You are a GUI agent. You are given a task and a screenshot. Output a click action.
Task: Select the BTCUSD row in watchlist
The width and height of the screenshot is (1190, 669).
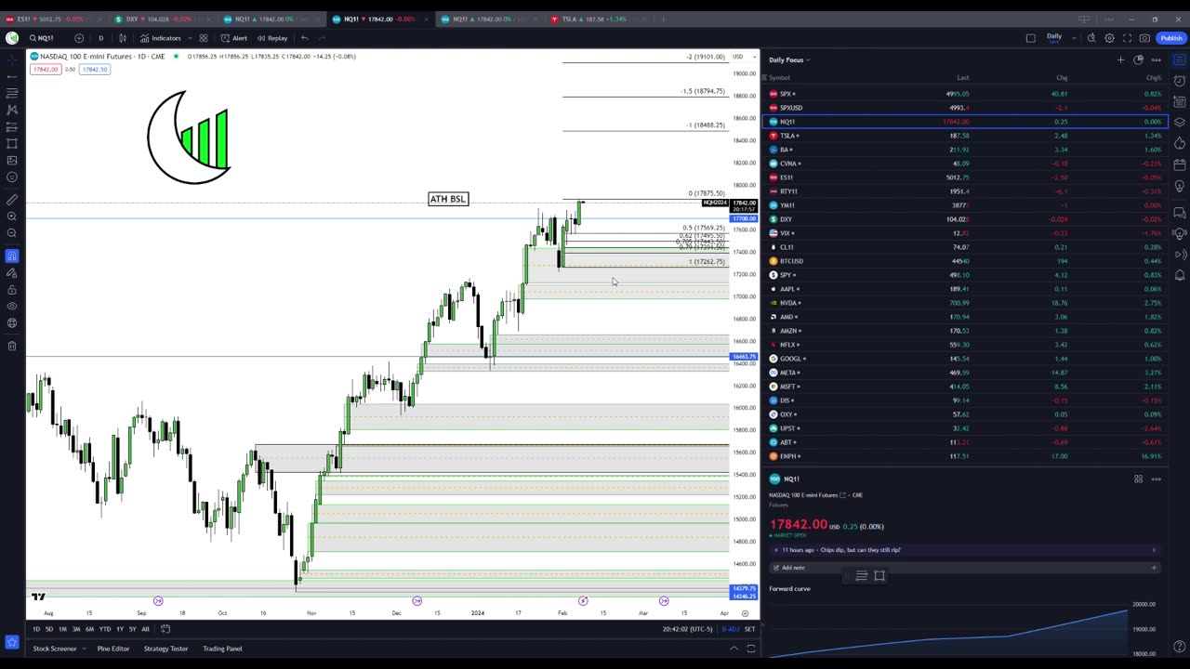966,261
